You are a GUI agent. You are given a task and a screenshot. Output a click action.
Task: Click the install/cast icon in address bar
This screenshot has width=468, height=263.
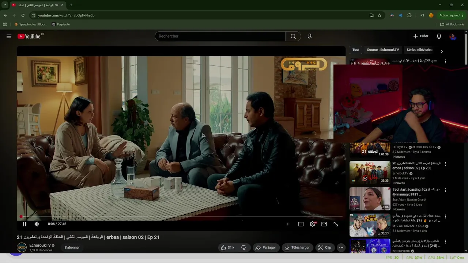[371, 15]
